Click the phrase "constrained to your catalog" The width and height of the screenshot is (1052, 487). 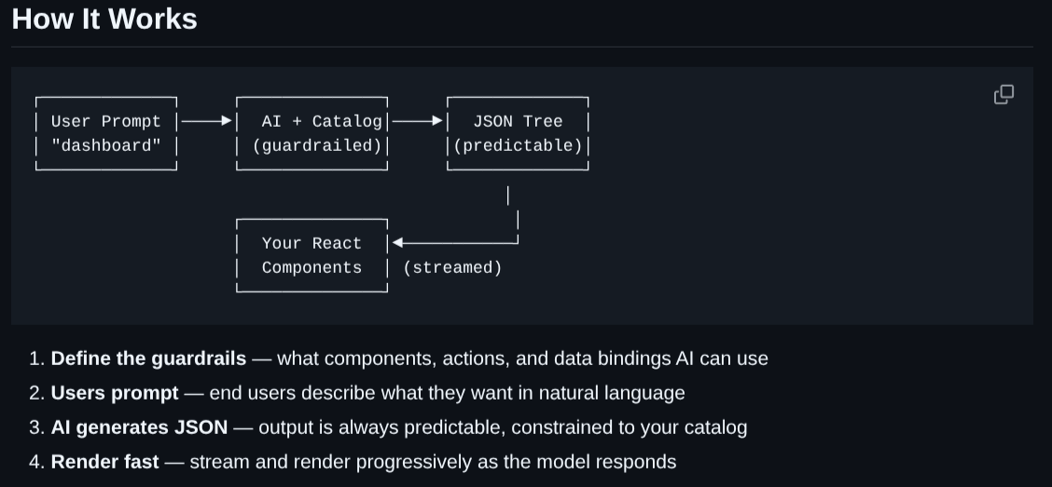tap(632, 427)
